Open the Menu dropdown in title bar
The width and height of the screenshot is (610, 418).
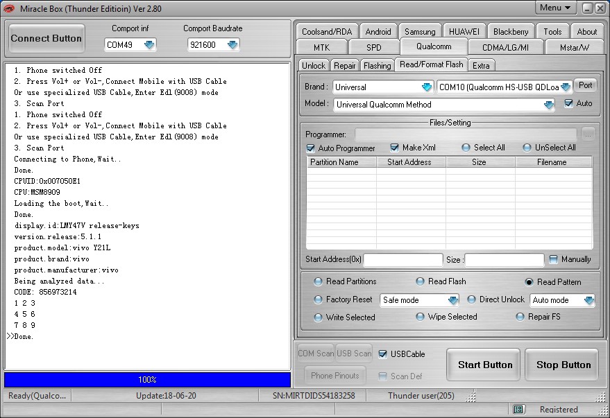click(555, 8)
